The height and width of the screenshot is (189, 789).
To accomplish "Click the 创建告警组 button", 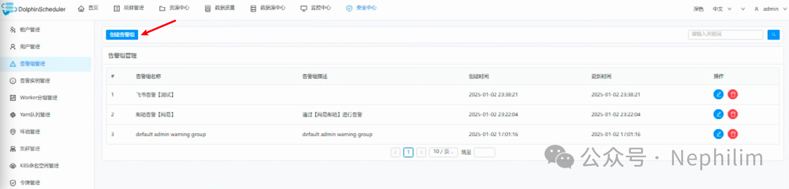I will 122,34.
